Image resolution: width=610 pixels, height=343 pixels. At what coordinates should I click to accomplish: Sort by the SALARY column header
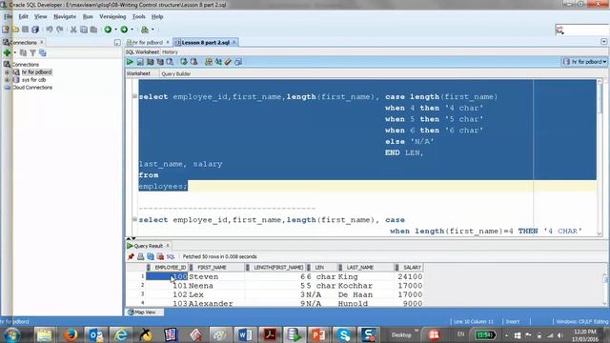(409, 268)
